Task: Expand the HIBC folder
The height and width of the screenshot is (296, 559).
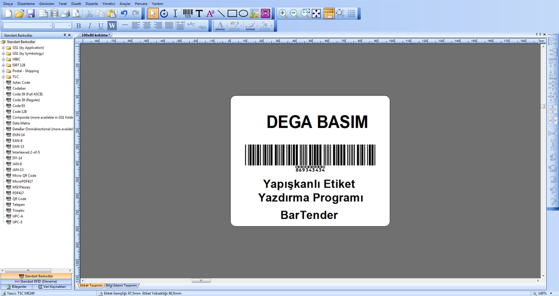Action: [x=3, y=60]
